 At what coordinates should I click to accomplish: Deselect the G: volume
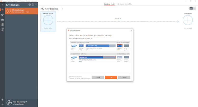pos(120,46)
